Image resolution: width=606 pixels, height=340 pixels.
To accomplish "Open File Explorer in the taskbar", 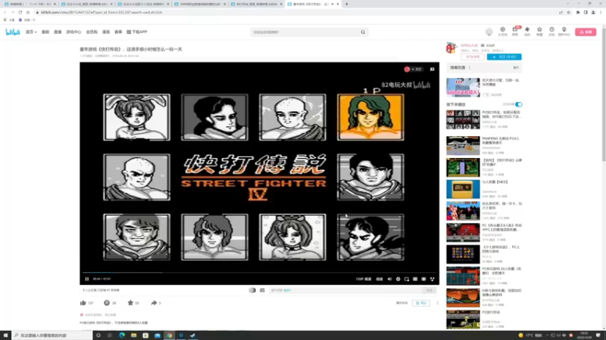I will point(134,335).
